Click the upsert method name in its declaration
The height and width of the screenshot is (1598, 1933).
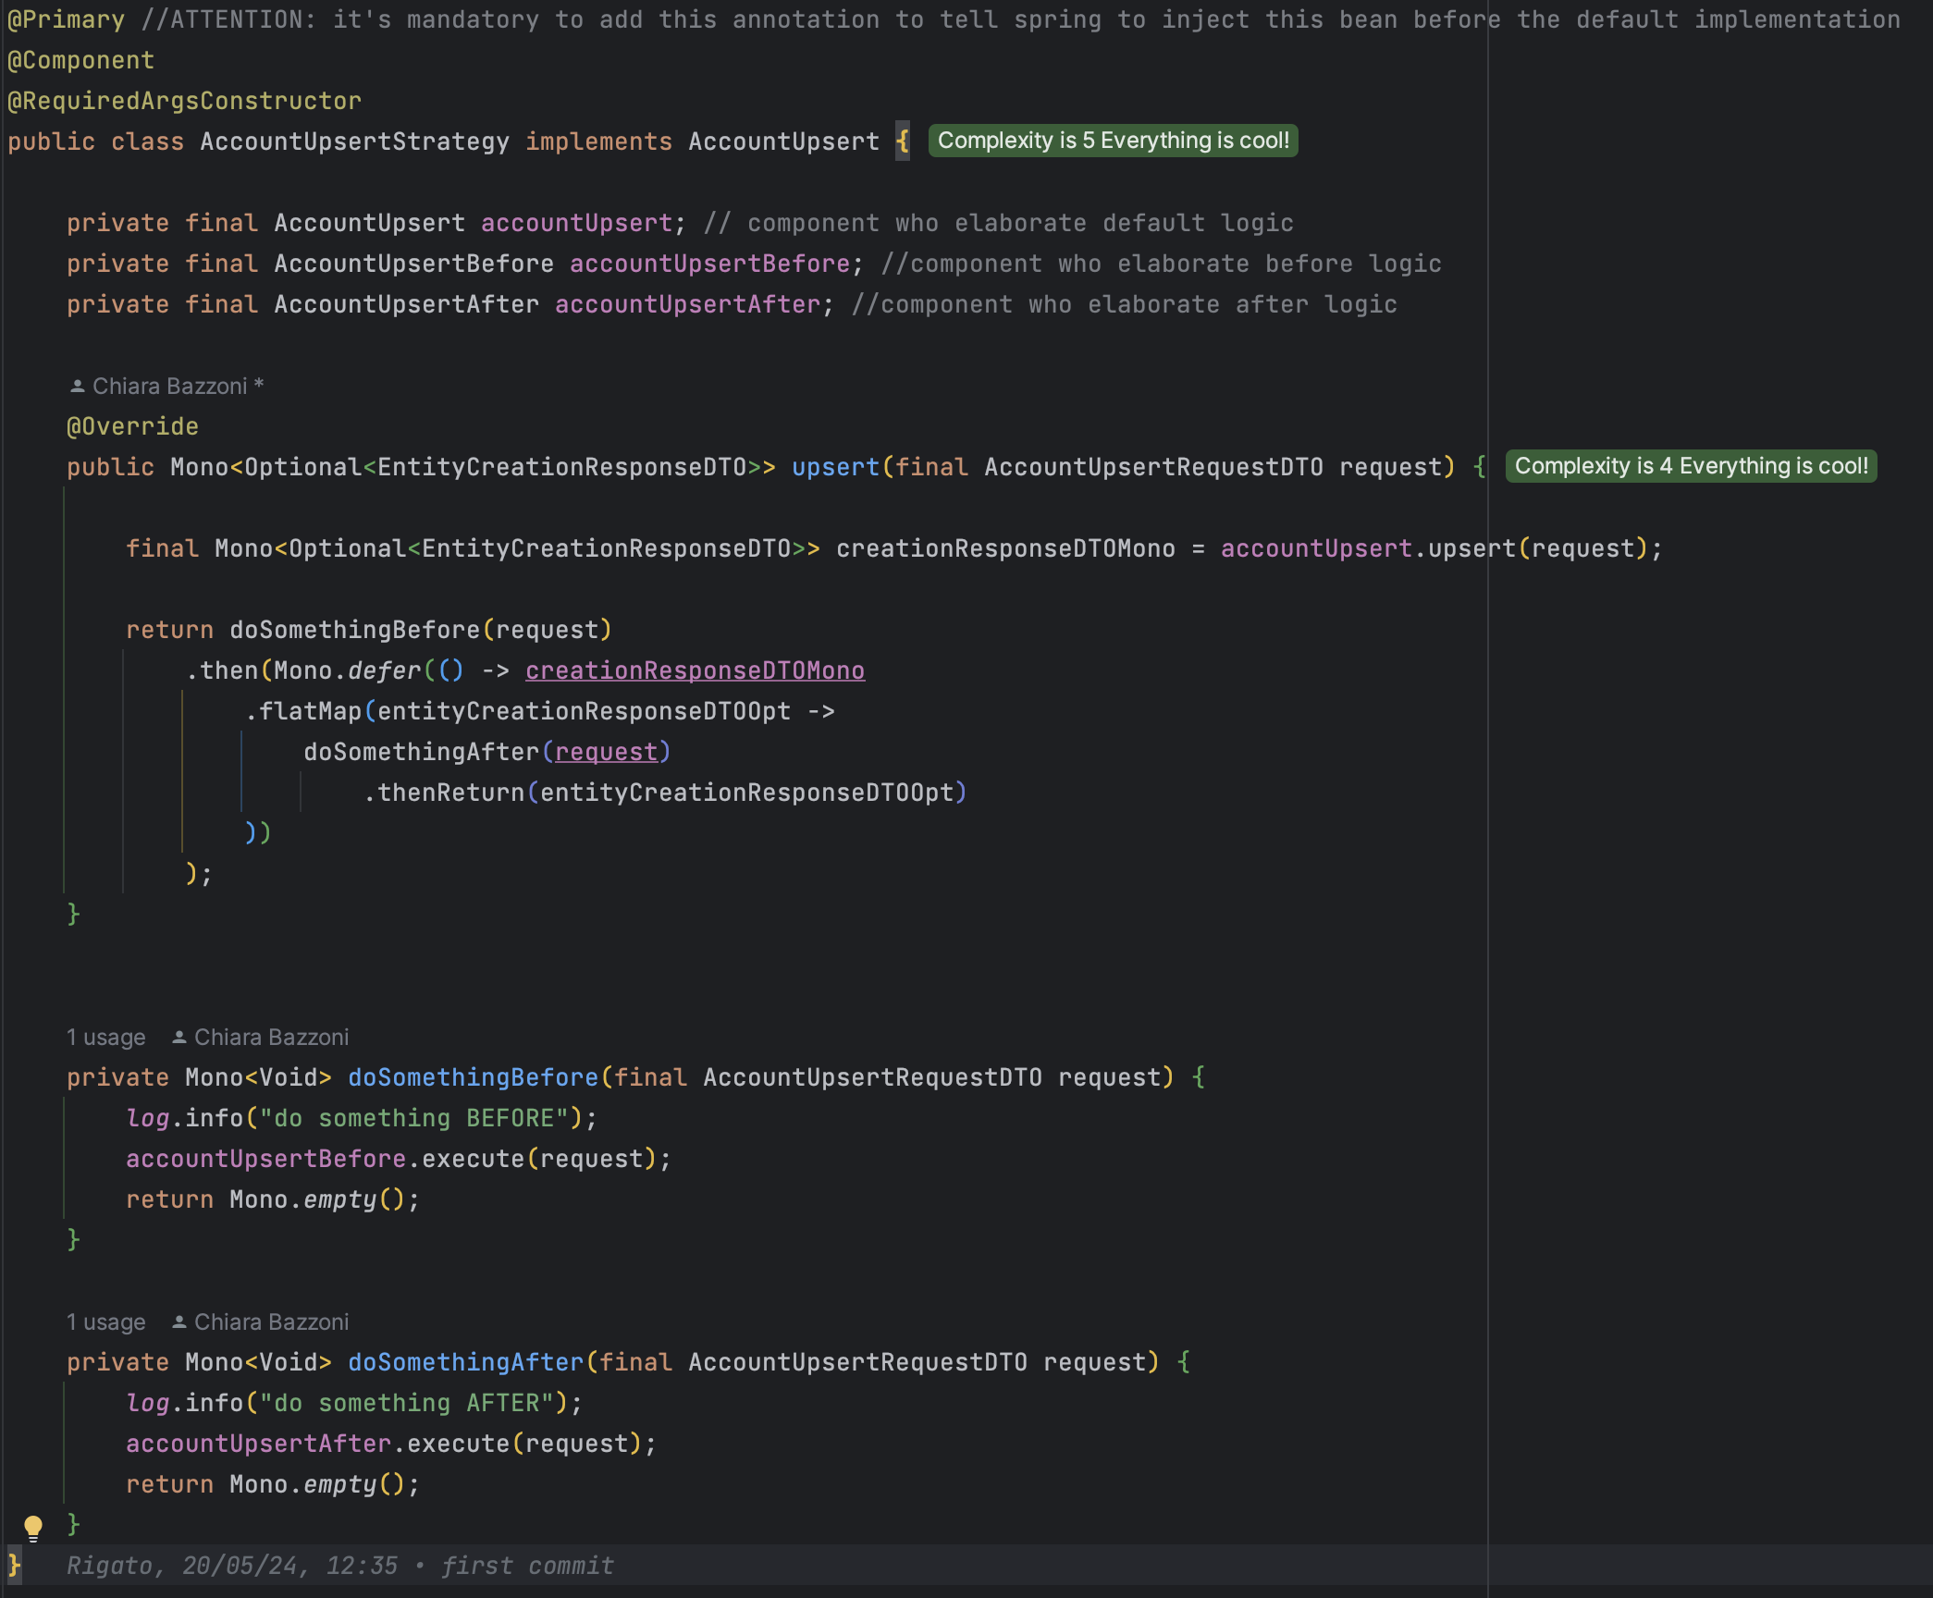(835, 467)
